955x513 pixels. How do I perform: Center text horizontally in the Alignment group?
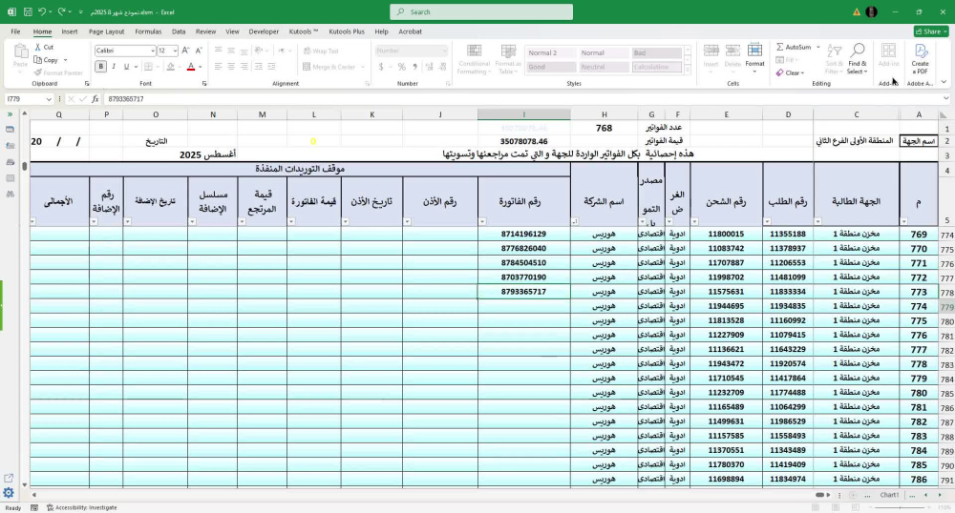click(x=231, y=67)
